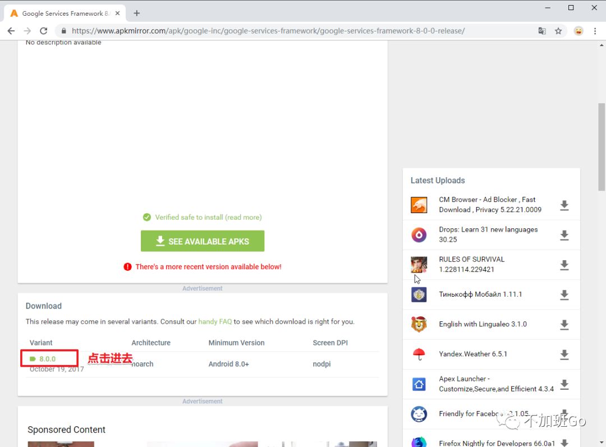
Task: Open Тинькофф Мобайл 1.11.1 entry
Action: 480,294
